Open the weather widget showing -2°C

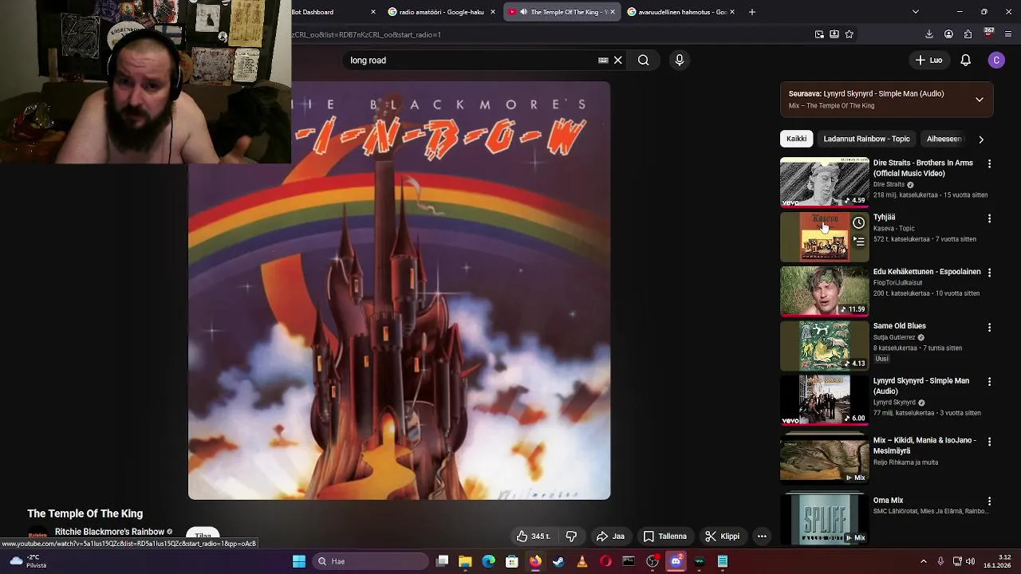click(x=28, y=561)
